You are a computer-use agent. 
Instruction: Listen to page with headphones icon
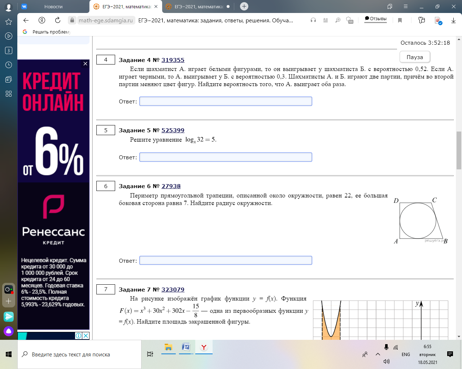[x=313, y=21]
